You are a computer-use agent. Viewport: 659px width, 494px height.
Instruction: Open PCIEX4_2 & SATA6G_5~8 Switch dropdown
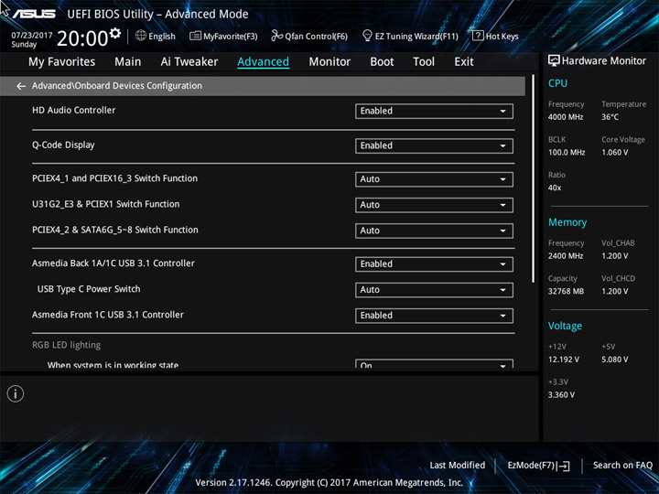(x=434, y=231)
